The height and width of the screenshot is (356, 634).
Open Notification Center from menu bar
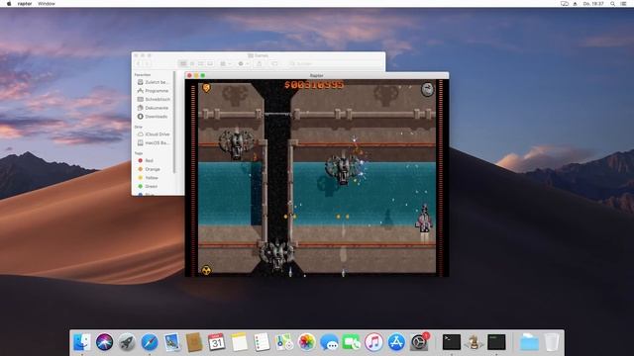point(623,4)
